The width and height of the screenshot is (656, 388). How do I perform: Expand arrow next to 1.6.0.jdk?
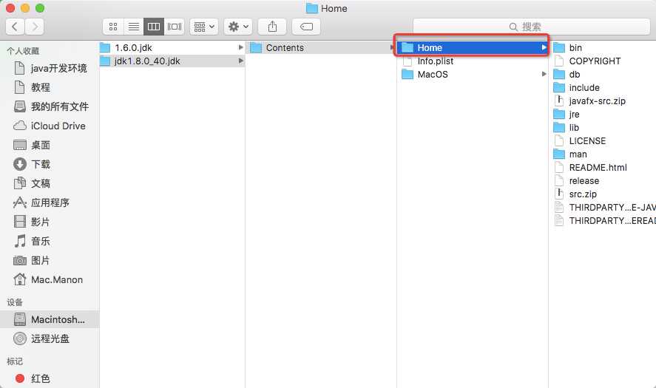pos(240,47)
